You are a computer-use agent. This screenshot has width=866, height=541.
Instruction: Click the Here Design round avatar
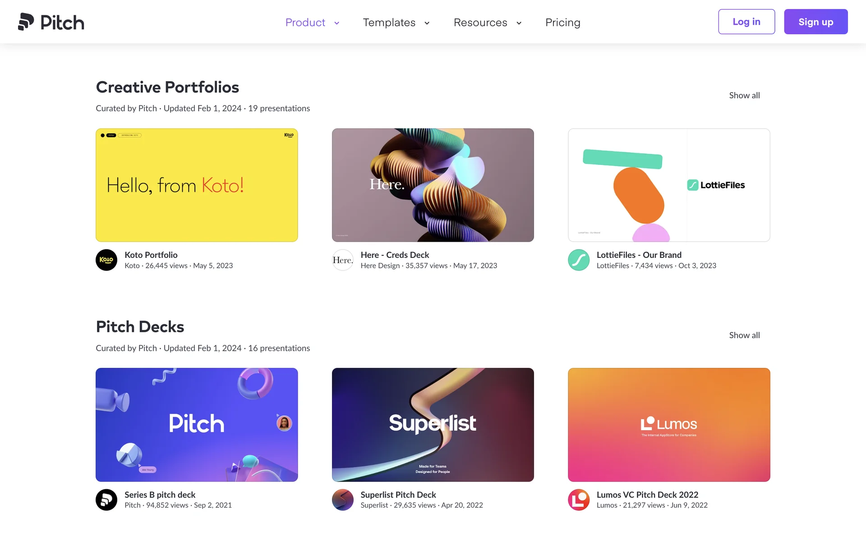point(343,260)
